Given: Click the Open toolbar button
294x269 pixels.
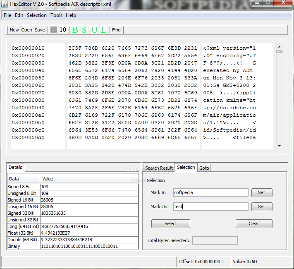Looking at the screenshot, I should coord(26,30).
